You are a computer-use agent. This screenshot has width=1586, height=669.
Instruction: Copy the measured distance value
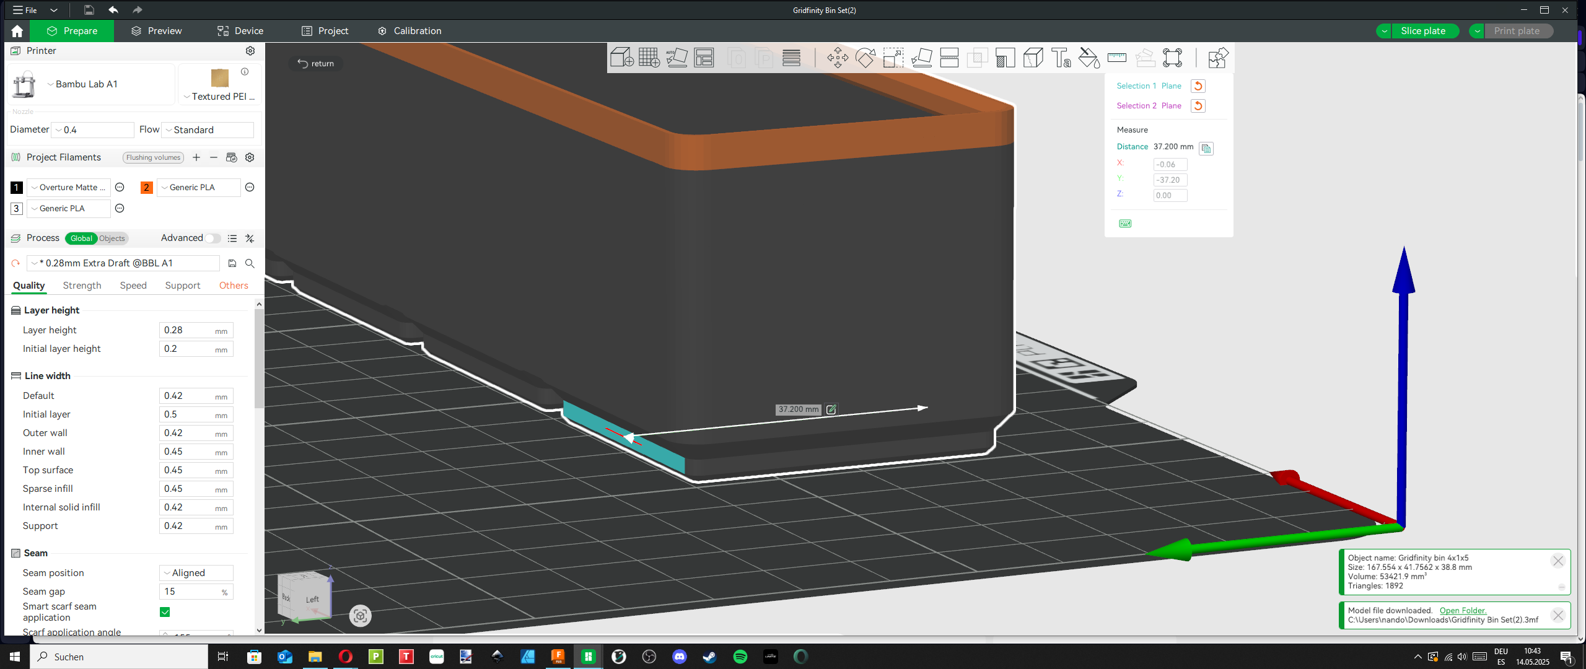click(1206, 148)
